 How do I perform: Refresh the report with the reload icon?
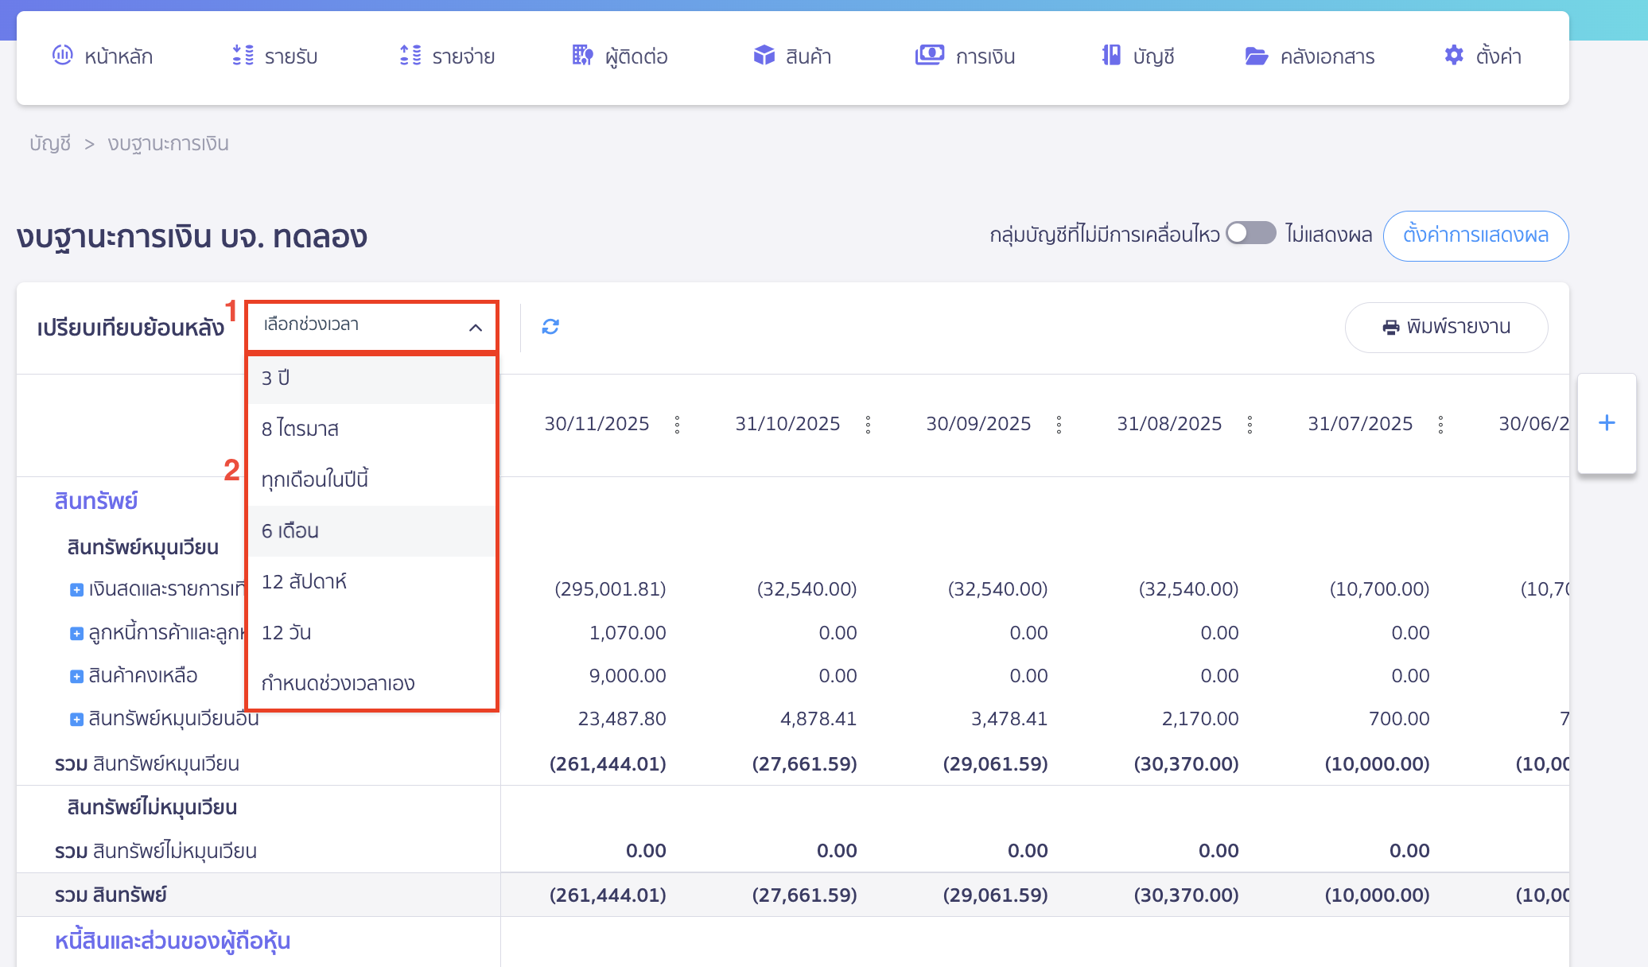point(550,326)
